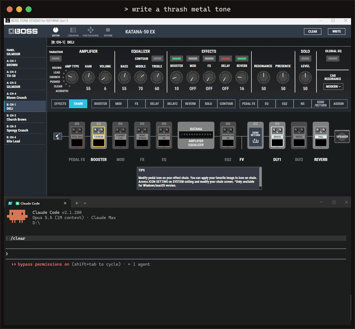Open new terminal tab with plus icon
Image resolution: width=355 pixels, height=329 pixels.
[x=77, y=203]
